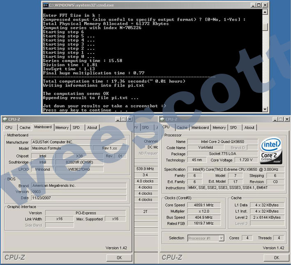Open Mainboard tab in right CPU-Z window
Viewport: 291px width, 265px height.
click(200, 128)
